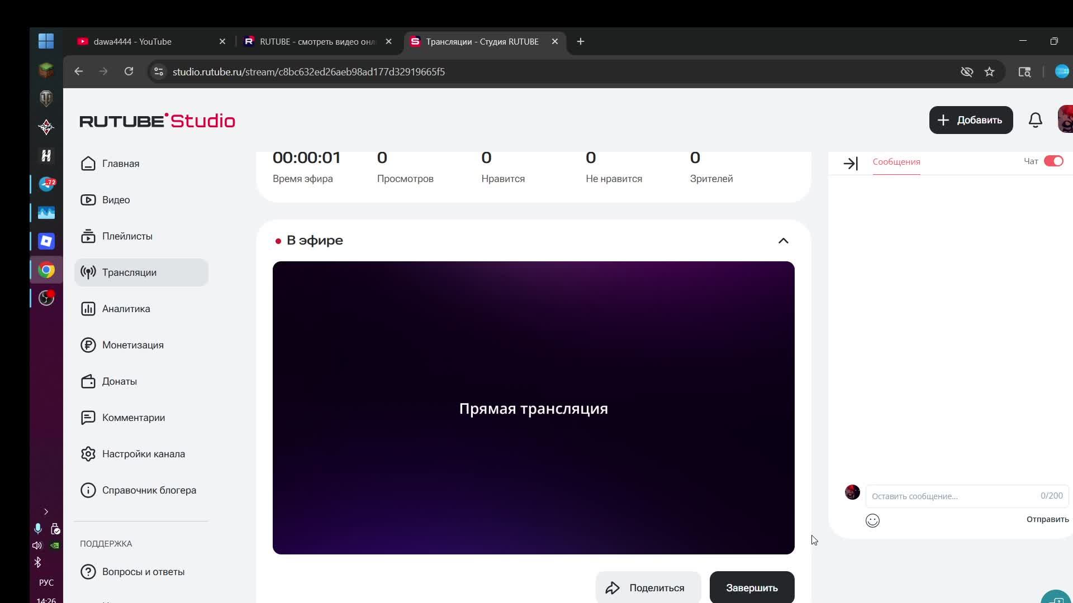
Task: Open the emoji picker in chat
Action: pos(872,520)
